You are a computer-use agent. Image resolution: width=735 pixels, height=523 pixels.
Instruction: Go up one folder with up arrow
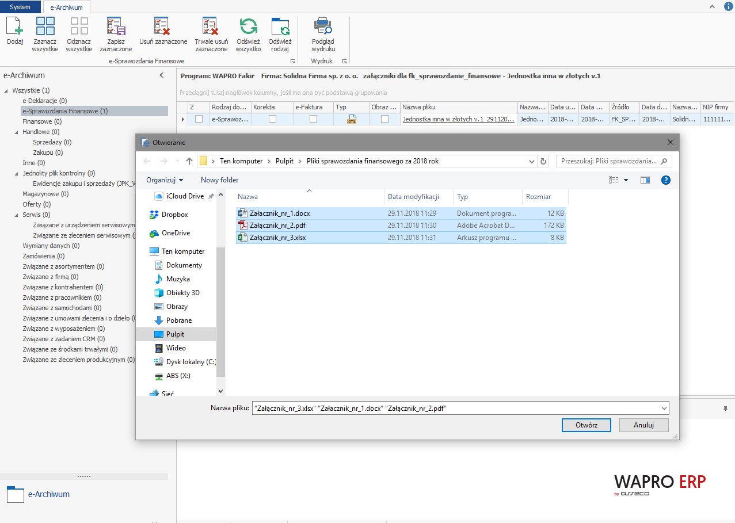click(x=189, y=161)
